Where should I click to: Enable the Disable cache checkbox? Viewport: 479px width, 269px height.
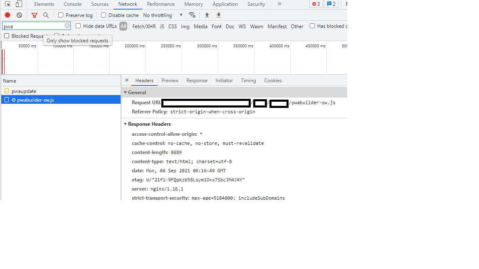point(103,15)
